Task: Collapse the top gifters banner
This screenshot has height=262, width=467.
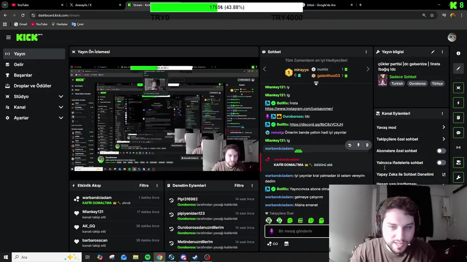Action: [316, 83]
